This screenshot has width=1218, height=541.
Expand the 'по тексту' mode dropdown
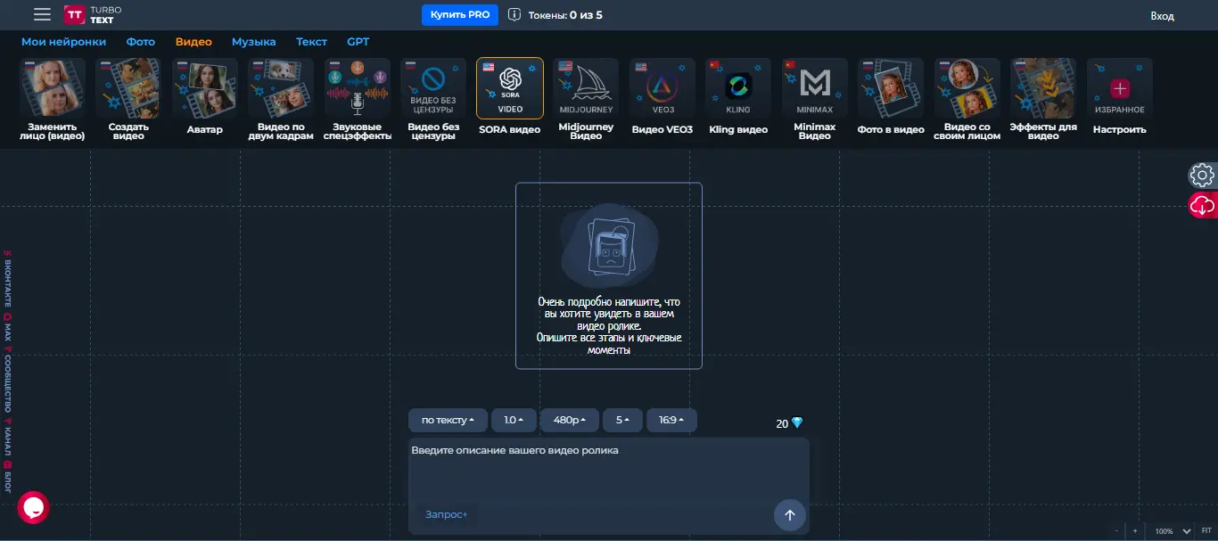449,420
